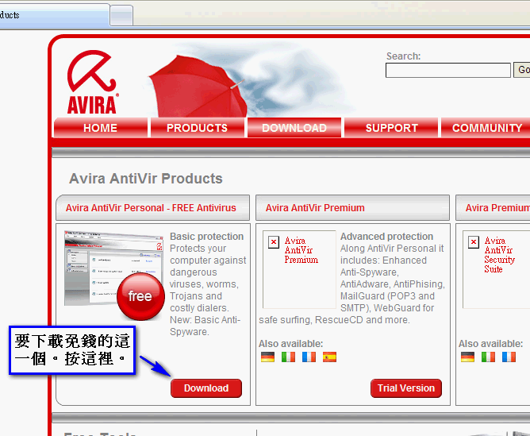This screenshot has width=530, height=436.
Task: Click the Spanish flag under AntiVir Premium
Action: [x=329, y=357]
